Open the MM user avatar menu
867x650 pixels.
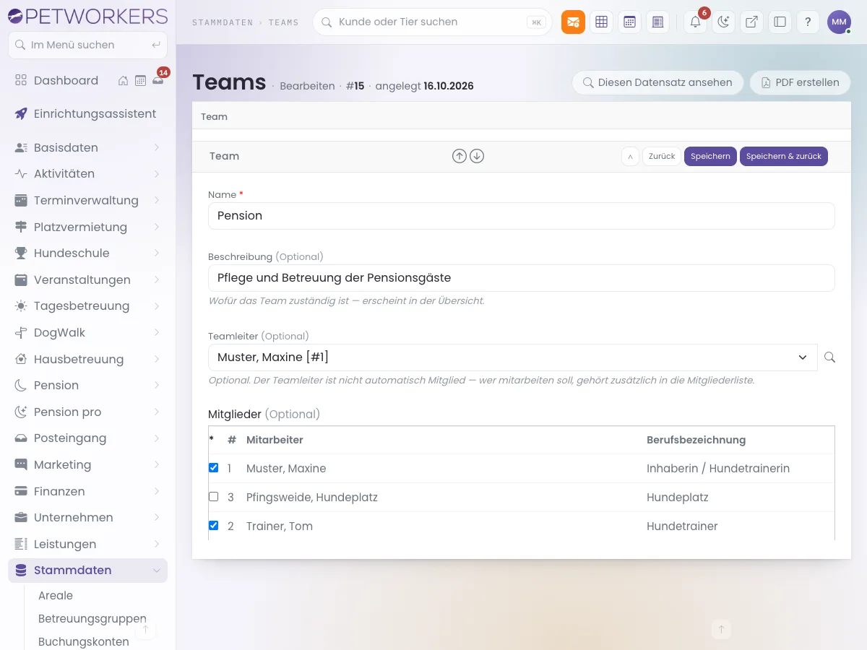pos(839,22)
